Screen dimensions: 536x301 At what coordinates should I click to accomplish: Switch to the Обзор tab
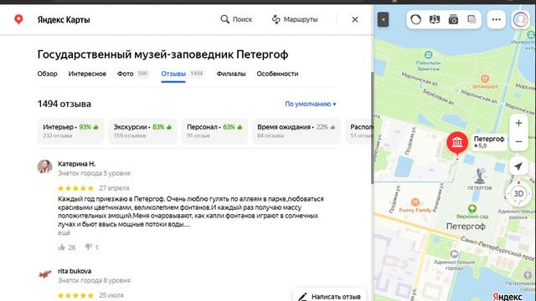click(x=47, y=74)
